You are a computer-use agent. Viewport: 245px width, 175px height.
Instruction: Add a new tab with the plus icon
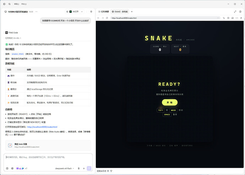[132, 12]
